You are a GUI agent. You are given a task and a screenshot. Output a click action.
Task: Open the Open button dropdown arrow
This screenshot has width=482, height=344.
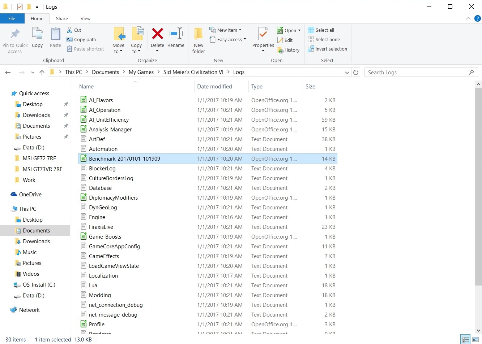coord(299,30)
